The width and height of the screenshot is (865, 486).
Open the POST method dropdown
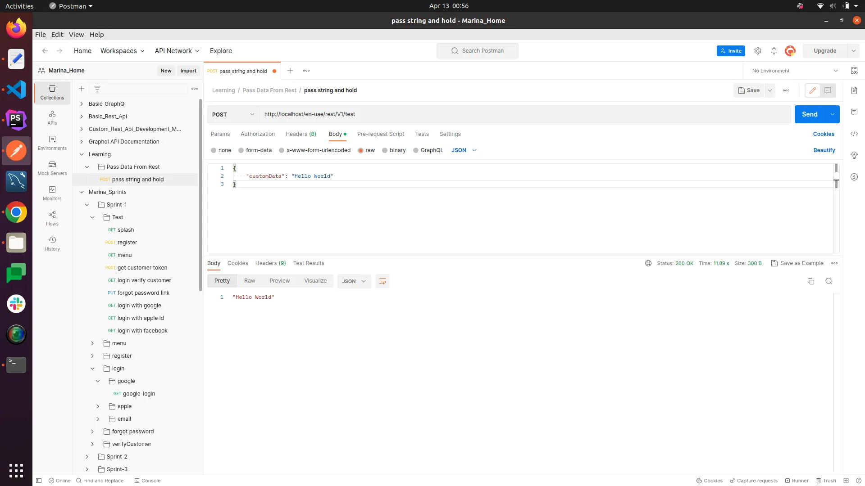(233, 114)
